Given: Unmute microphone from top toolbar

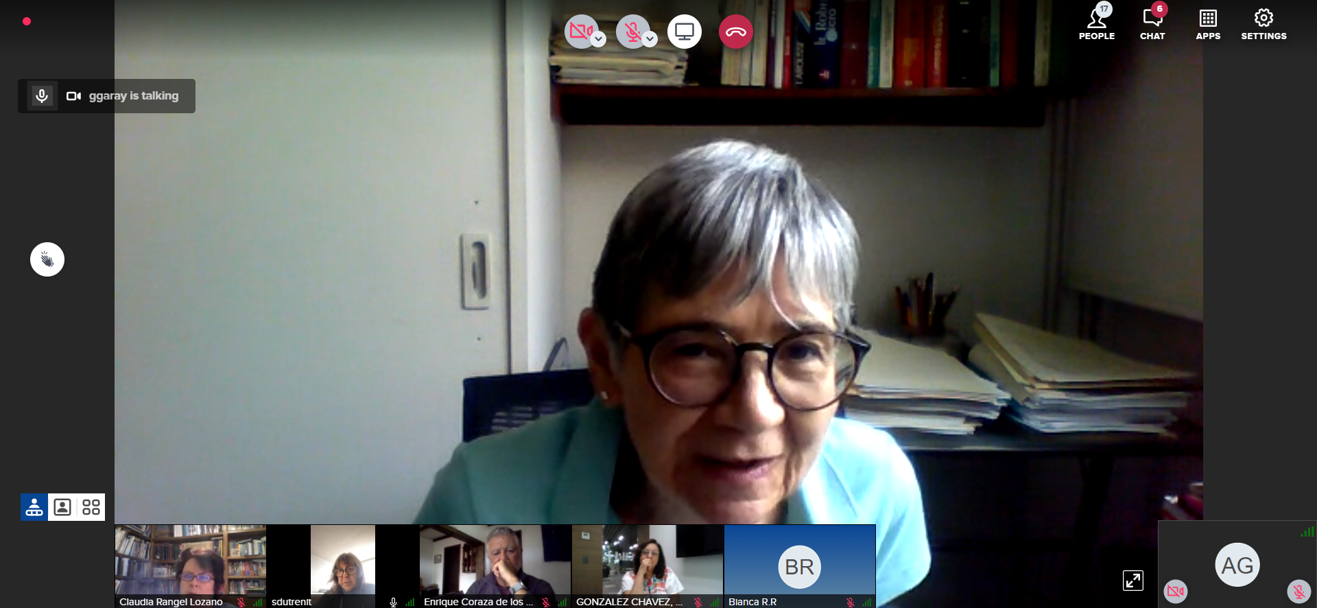Looking at the screenshot, I should pos(632,31).
